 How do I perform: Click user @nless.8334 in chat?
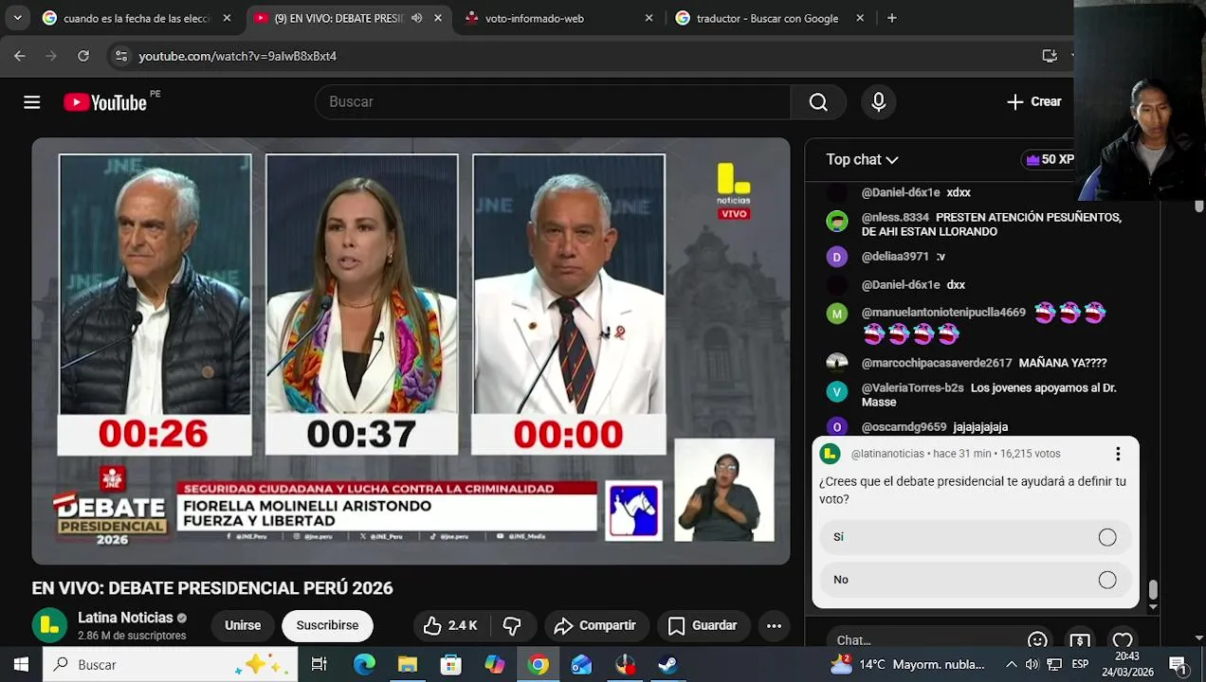895,218
